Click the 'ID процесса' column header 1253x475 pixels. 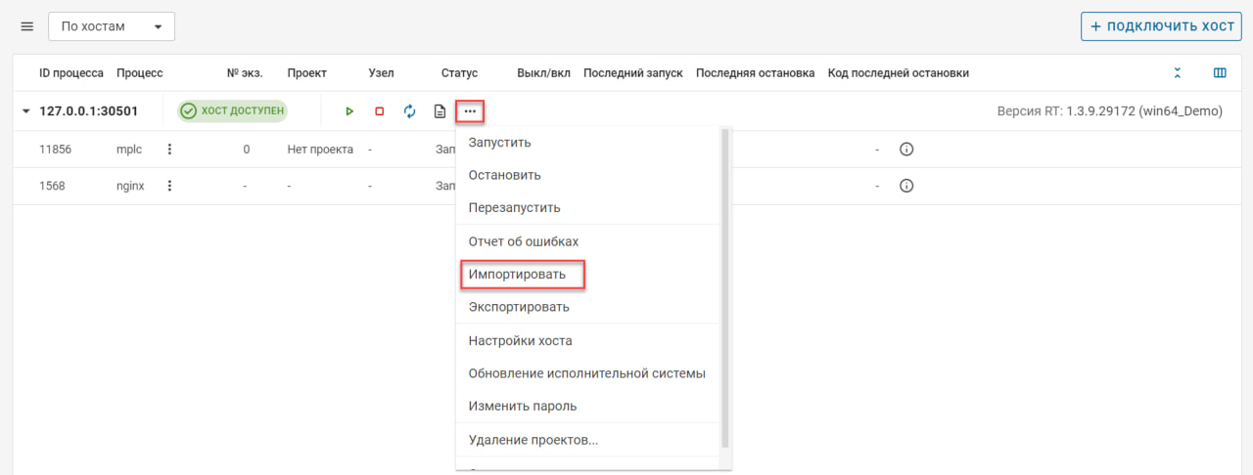(x=71, y=73)
